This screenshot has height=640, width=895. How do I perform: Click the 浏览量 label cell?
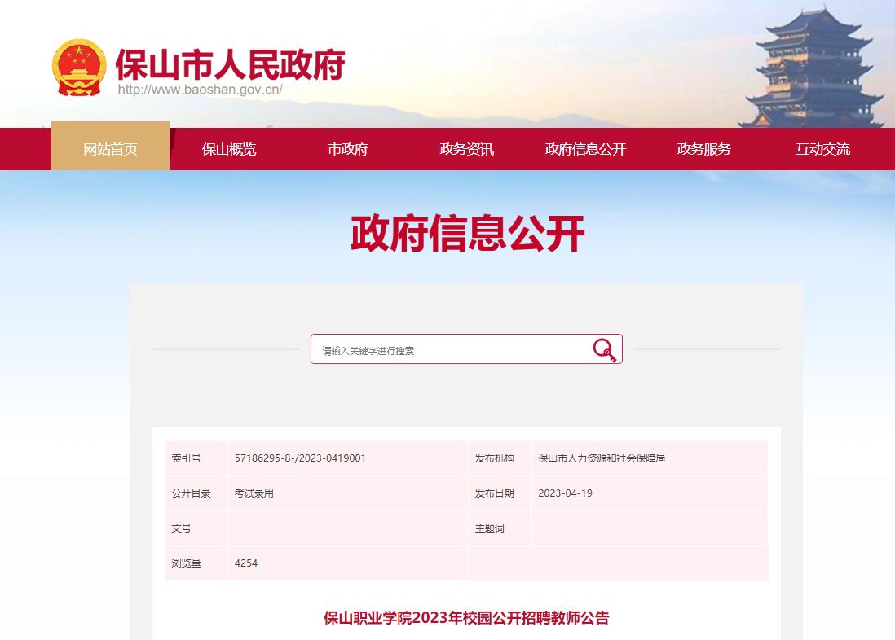tap(196, 563)
